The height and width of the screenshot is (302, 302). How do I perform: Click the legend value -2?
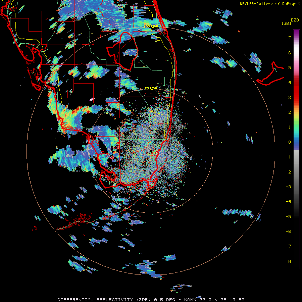pyautogui.click(x=288, y=172)
